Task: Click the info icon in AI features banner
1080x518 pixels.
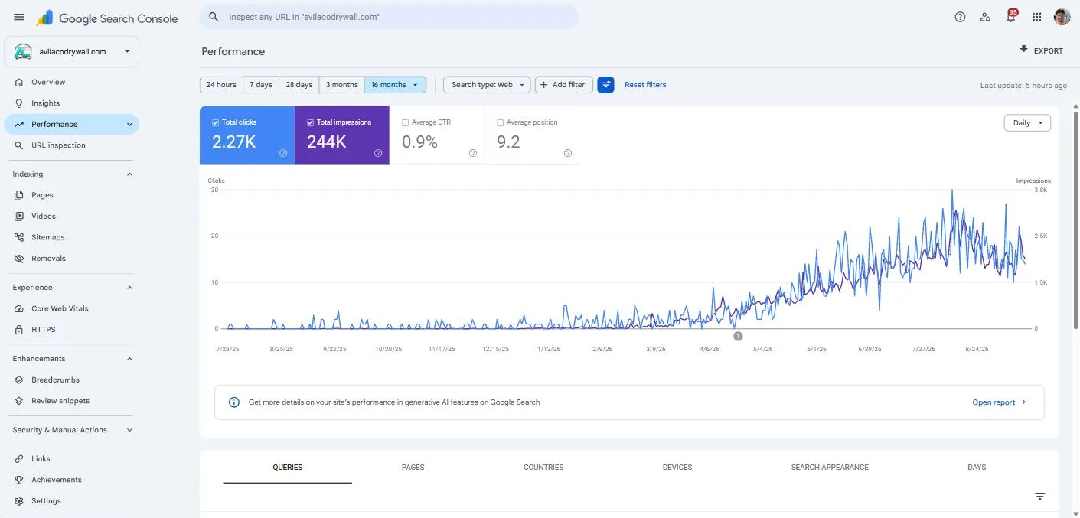Action: pos(234,402)
